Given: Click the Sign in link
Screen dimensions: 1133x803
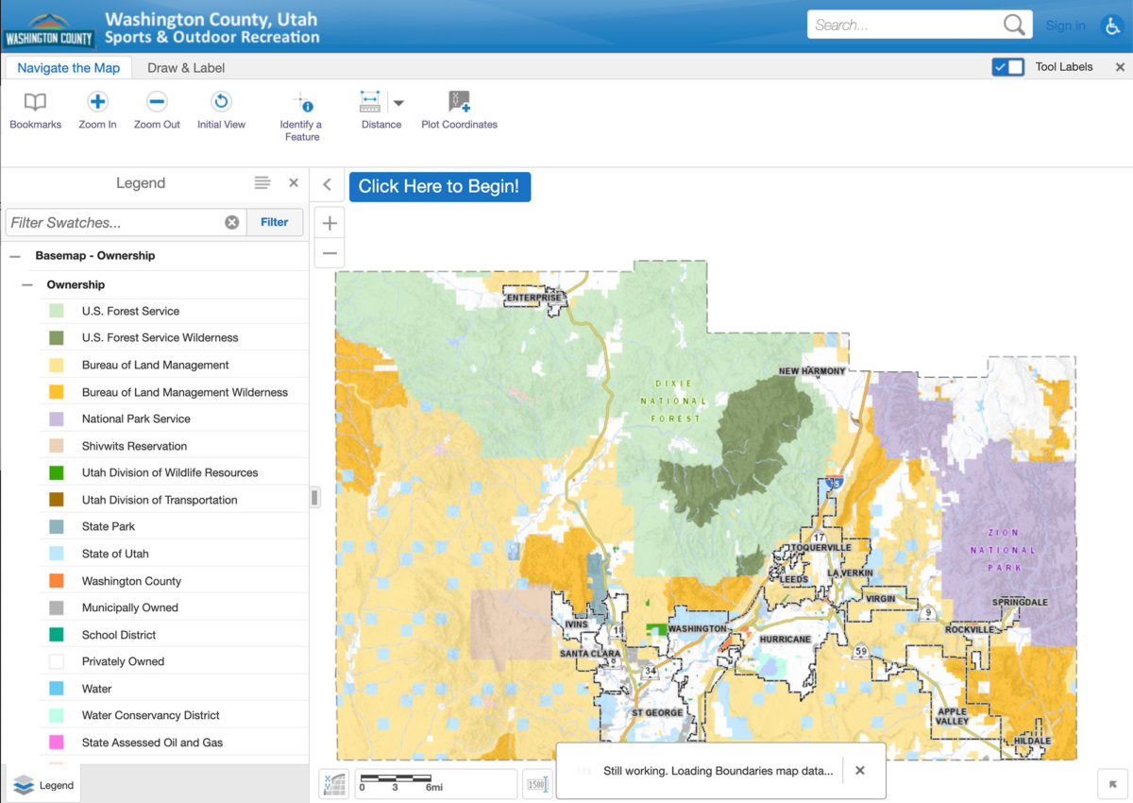Looking at the screenshot, I should tap(1065, 26).
